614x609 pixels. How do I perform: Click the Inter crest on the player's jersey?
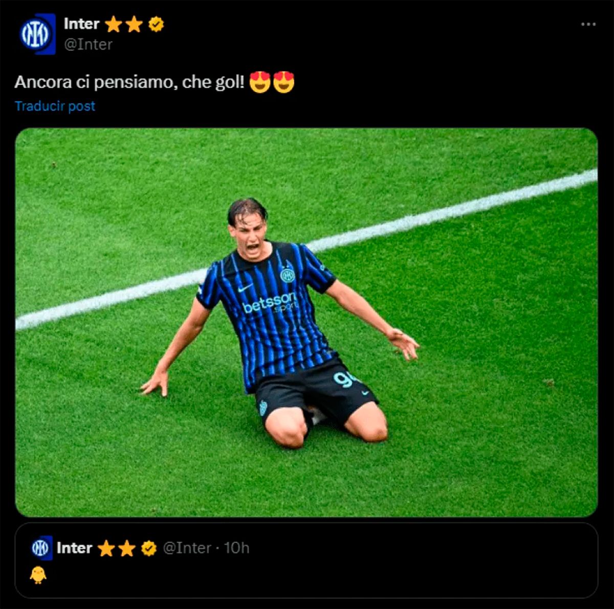[x=288, y=275]
